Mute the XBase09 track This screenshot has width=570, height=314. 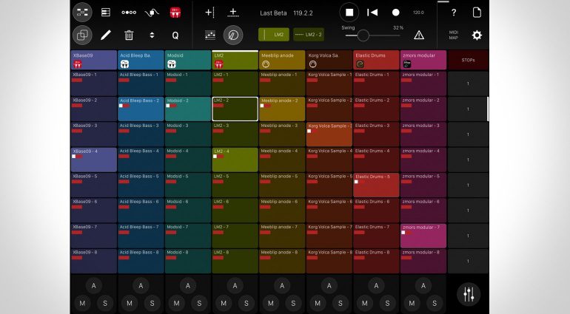(81, 302)
